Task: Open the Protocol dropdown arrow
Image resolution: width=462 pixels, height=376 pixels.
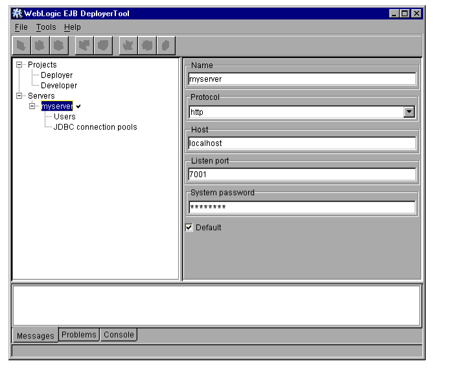Action: (409, 112)
